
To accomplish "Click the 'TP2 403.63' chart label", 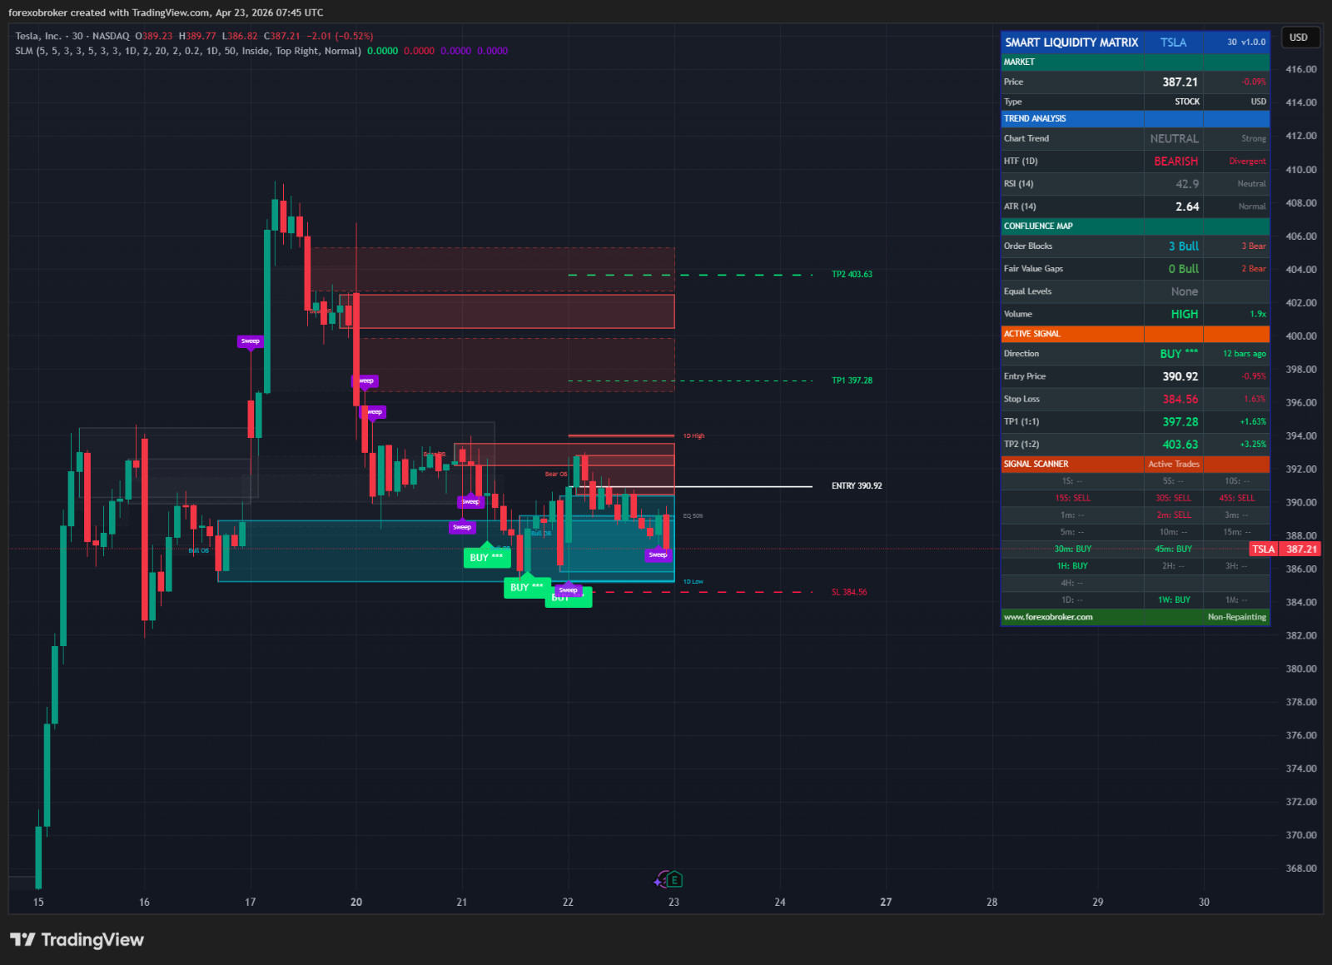I will (852, 274).
